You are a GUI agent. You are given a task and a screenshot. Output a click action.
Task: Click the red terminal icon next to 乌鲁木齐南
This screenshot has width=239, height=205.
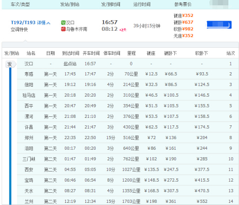[x=63, y=29]
